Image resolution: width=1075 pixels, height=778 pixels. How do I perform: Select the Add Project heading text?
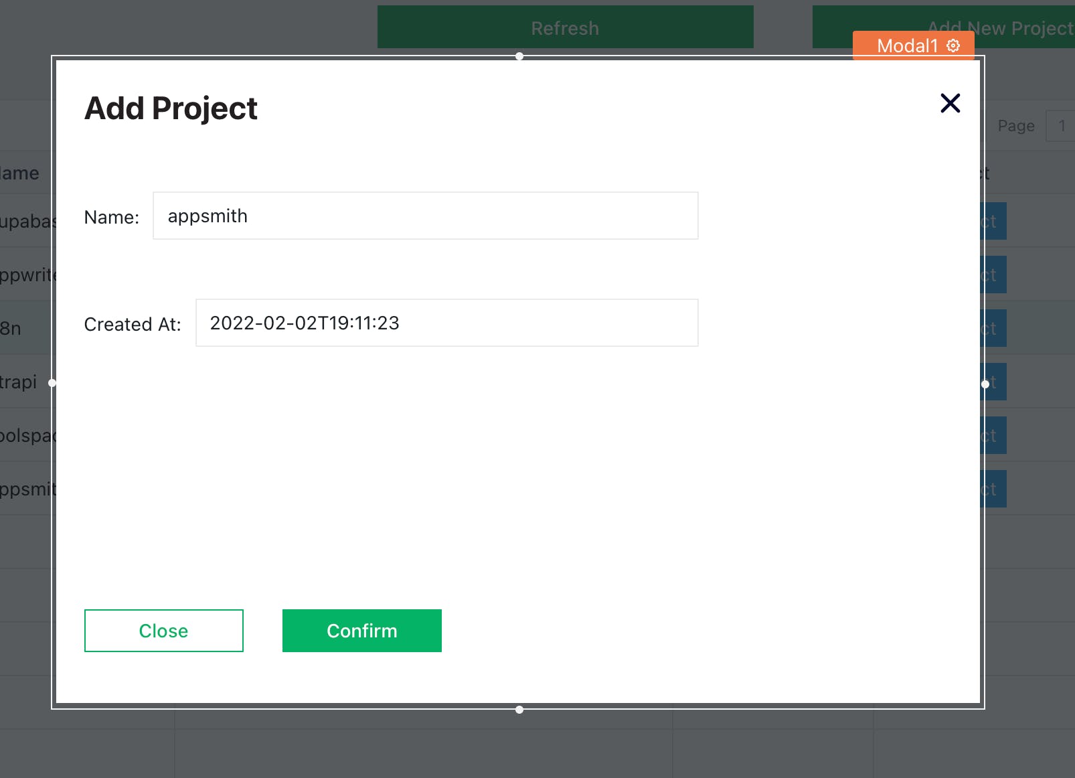click(171, 108)
